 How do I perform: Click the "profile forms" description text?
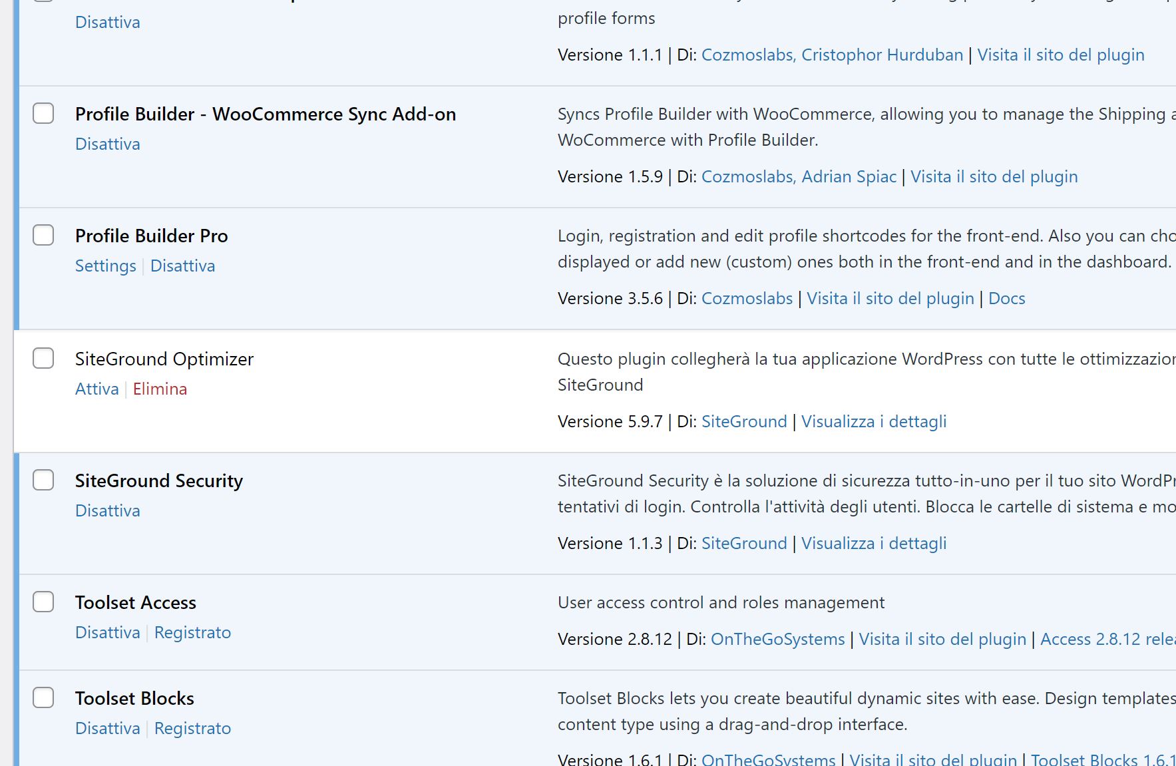[x=606, y=19]
